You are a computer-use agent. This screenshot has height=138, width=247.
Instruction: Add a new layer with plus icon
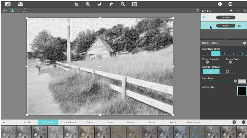[231, 11]
